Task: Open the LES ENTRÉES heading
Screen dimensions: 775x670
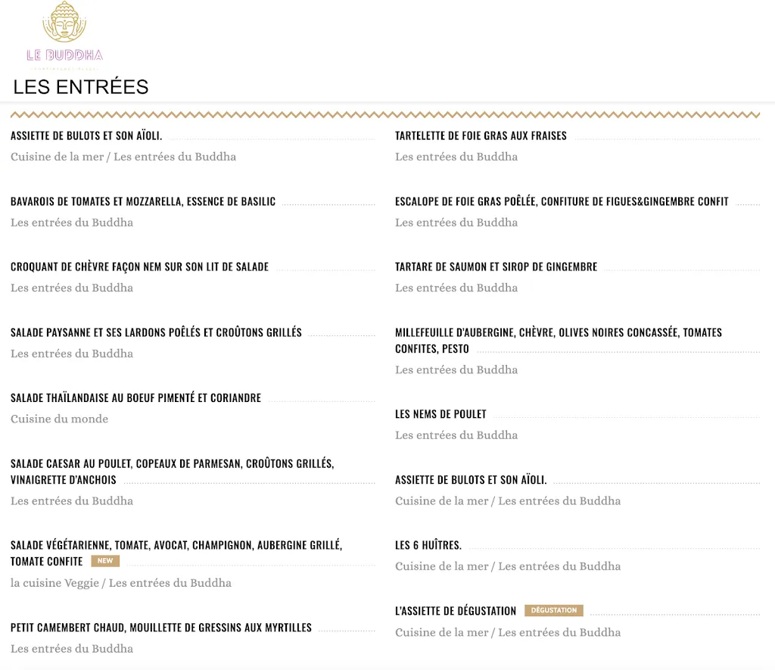Action: coord(80,86)
